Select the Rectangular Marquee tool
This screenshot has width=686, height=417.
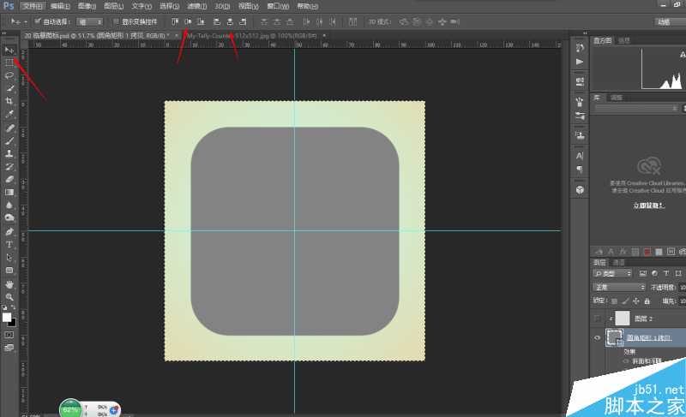pos(9,63)
